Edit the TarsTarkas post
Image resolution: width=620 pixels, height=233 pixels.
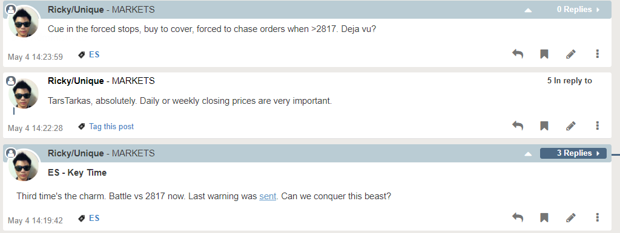point(570,126)
